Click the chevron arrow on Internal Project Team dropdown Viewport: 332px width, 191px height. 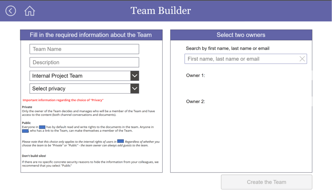coord(134,76)
